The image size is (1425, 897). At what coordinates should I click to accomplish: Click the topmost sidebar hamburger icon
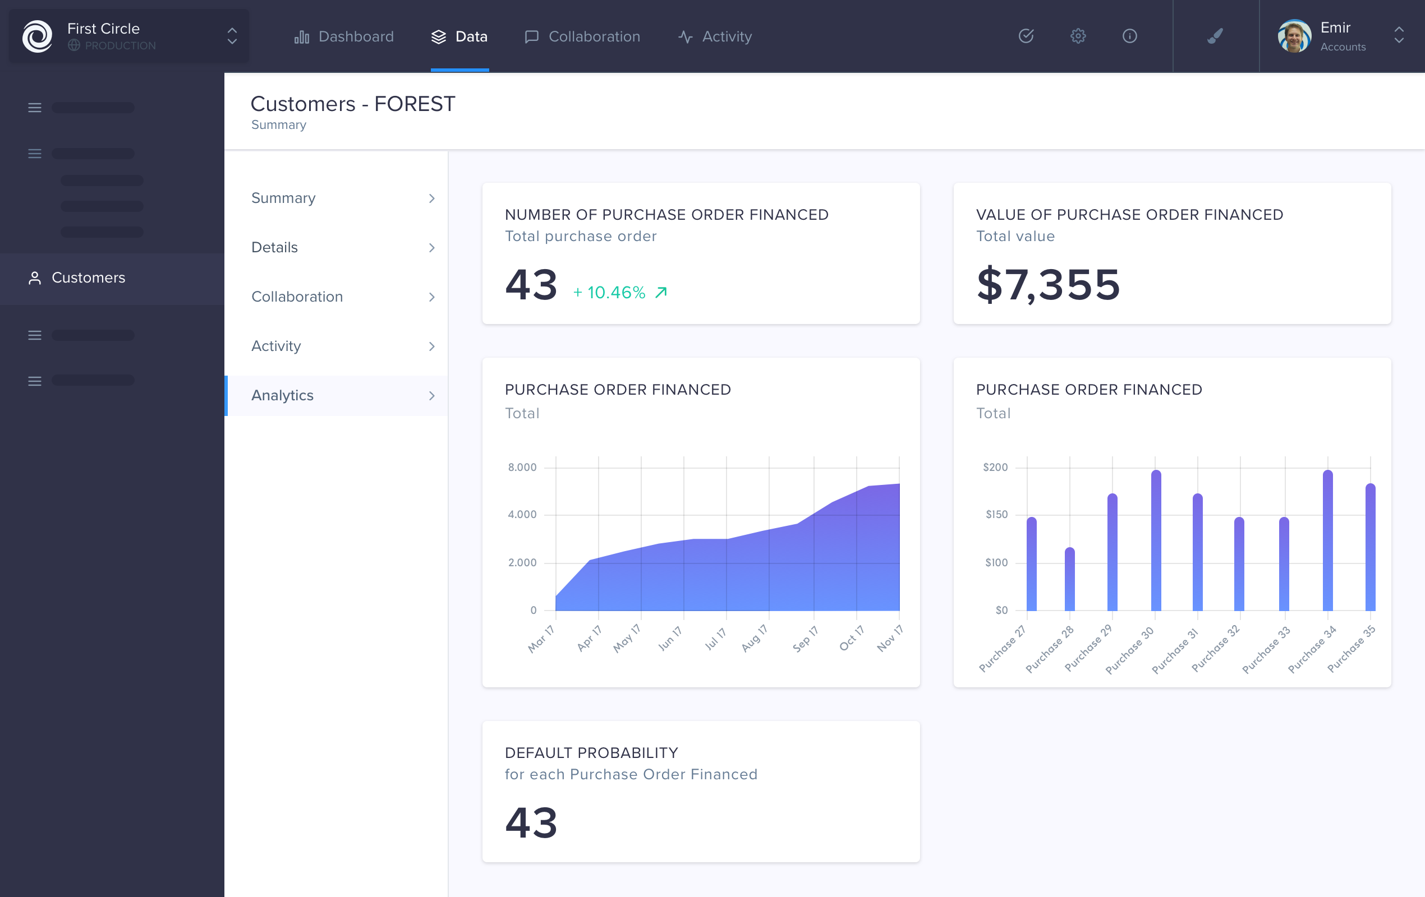click(35, 108)
